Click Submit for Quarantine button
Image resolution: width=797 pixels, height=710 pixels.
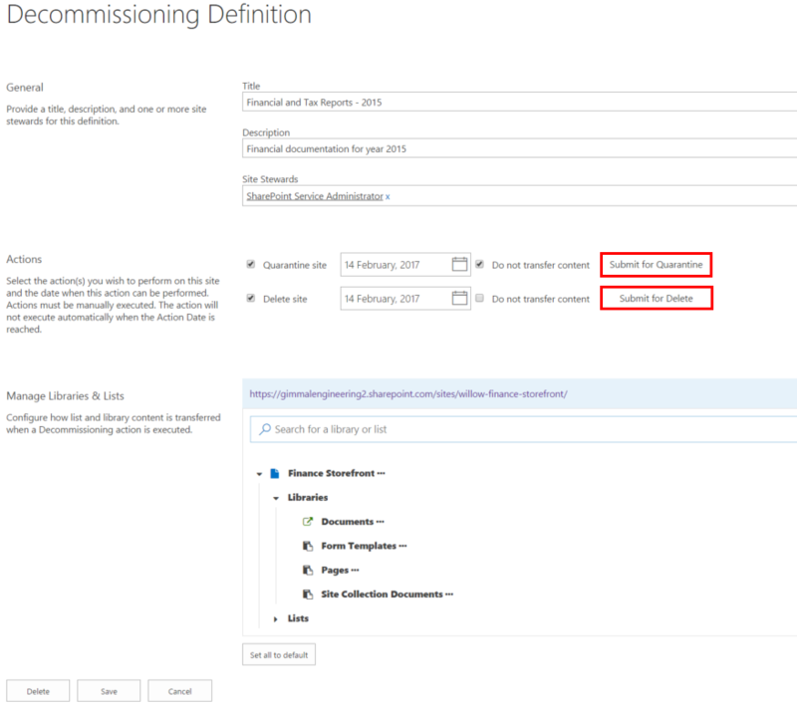point(656,265)
